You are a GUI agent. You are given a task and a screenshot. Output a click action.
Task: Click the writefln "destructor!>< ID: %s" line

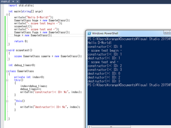pos(50,107)
